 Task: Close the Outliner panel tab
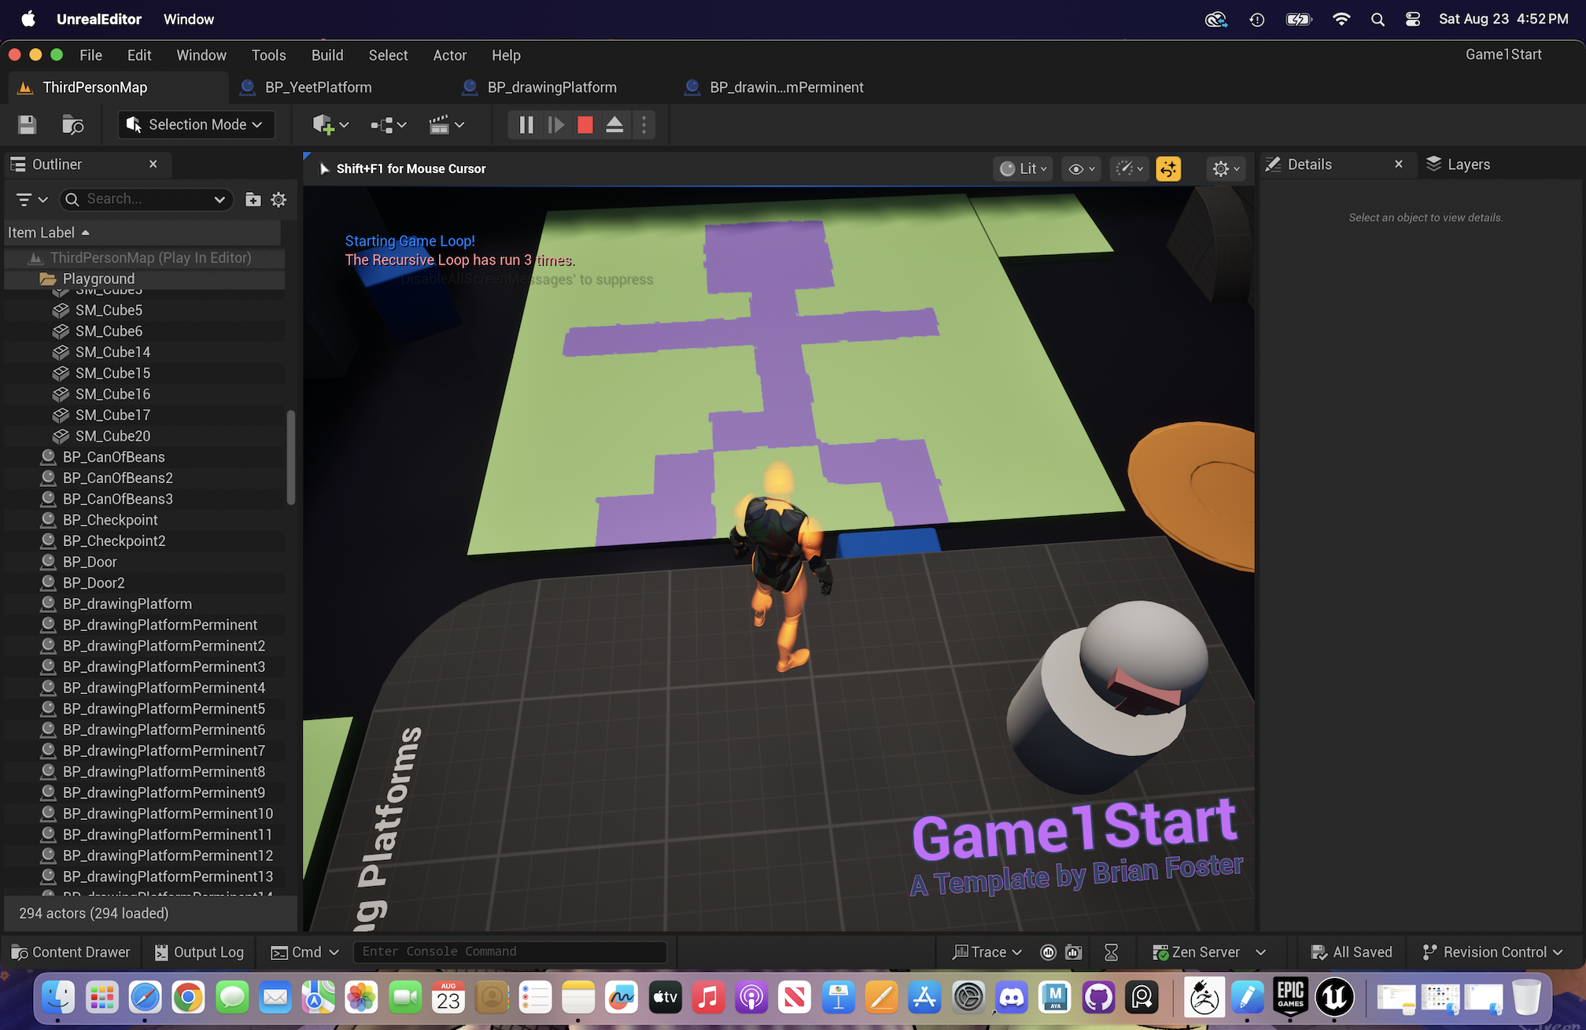(x=153, y=164)
